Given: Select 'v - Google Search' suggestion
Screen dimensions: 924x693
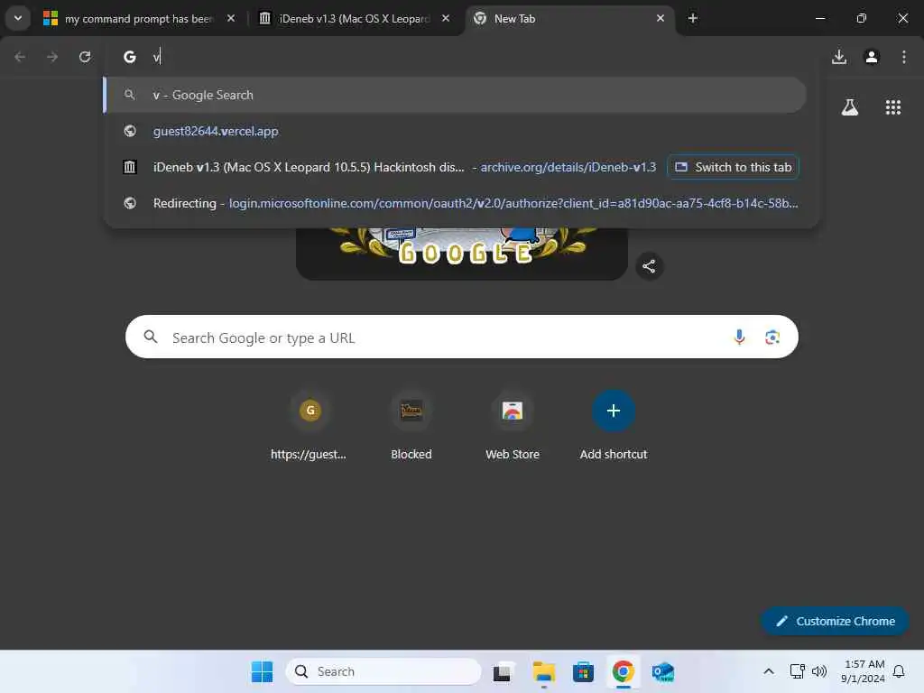Looking at the screenshot, I should pos(455,95).
